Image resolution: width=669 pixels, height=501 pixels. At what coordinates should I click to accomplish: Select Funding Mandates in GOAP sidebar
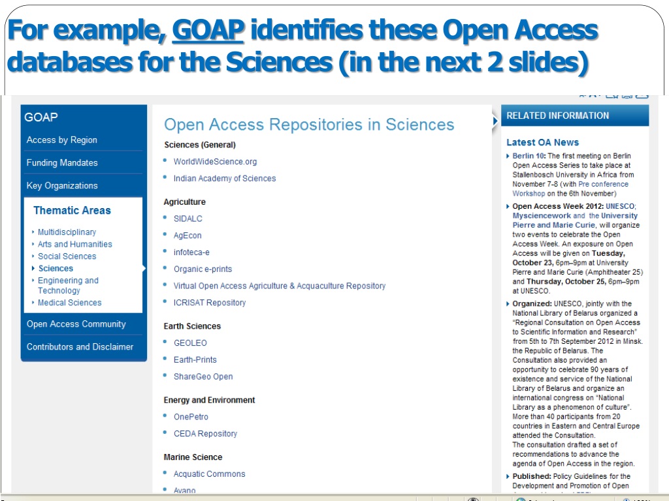[x=62, y=162]
